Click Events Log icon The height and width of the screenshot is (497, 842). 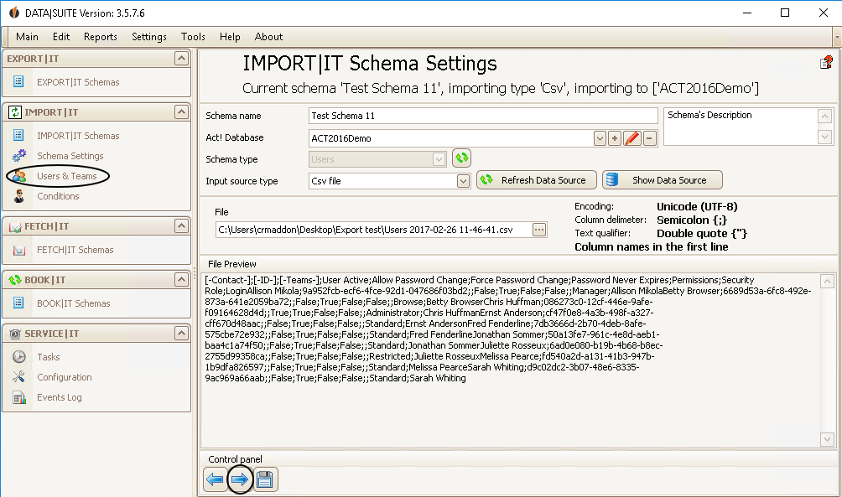18,397
